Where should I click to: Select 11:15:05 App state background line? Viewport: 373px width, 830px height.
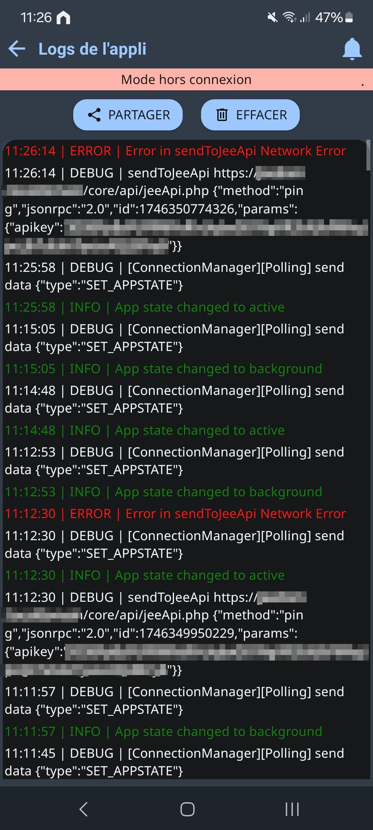coord(163,369)
